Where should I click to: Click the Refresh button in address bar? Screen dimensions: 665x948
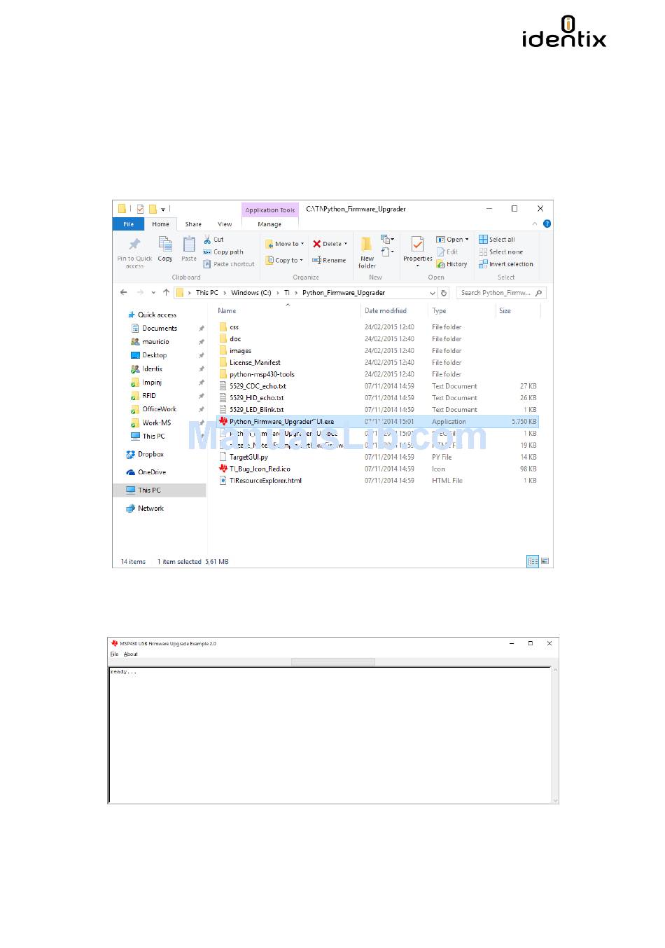point(444,293)
